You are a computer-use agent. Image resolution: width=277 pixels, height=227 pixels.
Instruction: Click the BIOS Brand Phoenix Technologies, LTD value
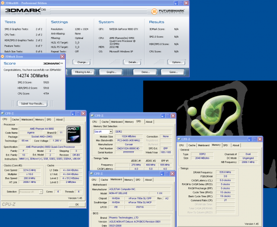(139, 217)
